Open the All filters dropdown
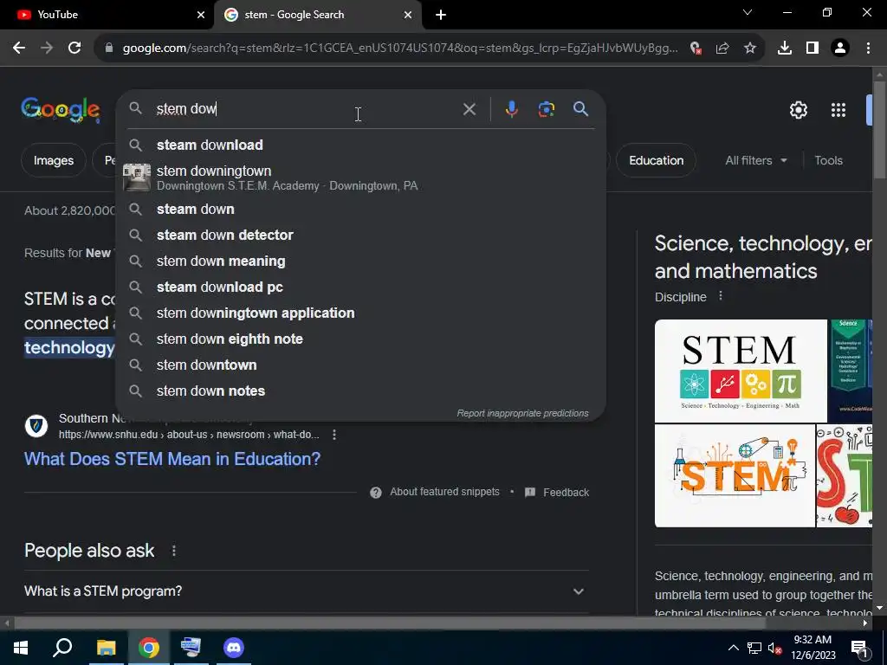 click(755, 160)
